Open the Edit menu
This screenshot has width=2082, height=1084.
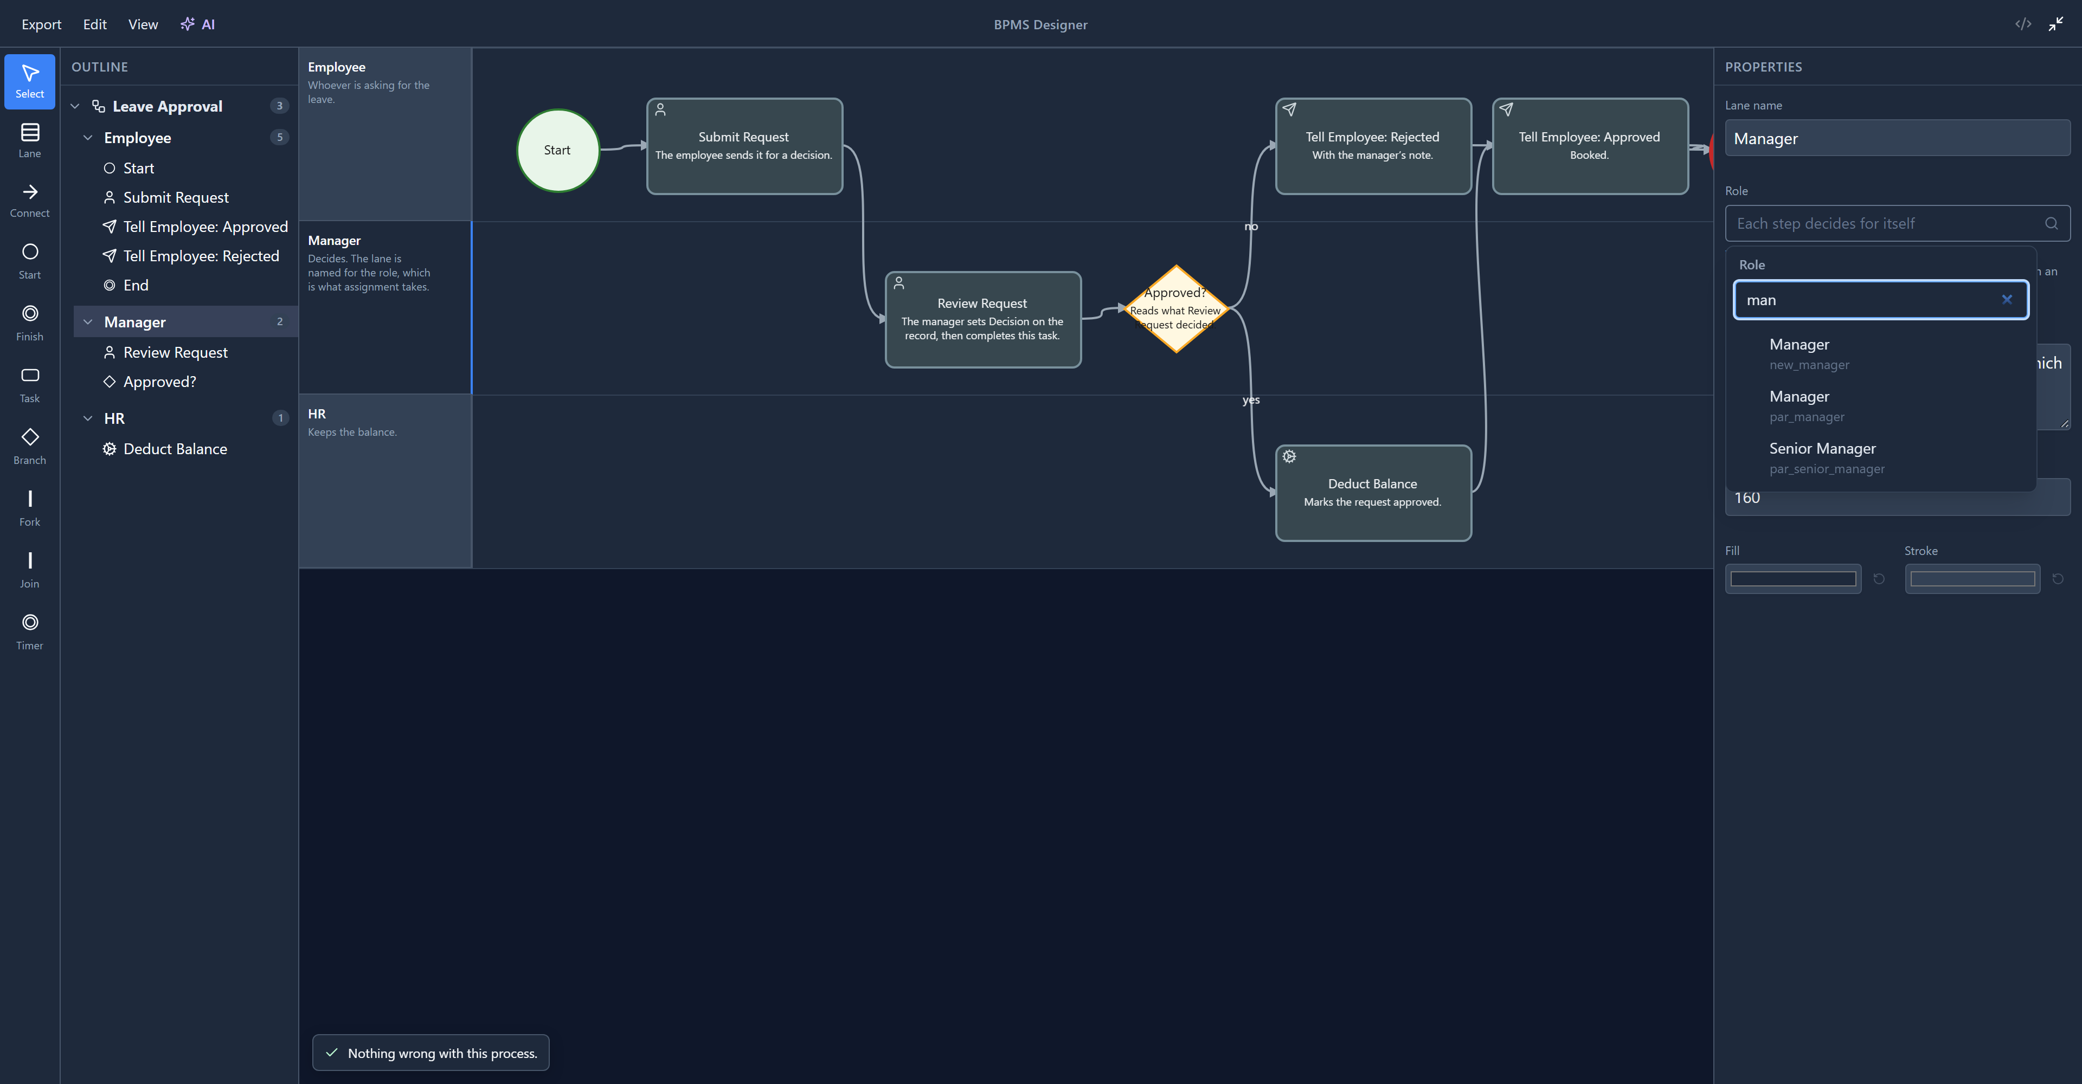pos(94,24)
